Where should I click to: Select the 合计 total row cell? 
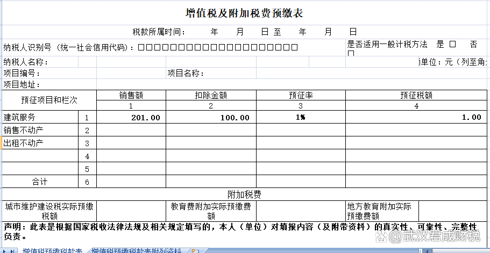click(40, 182)
